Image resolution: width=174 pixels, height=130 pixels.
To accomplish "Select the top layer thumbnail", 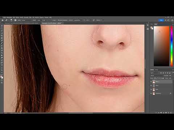I will click(154, 82).
